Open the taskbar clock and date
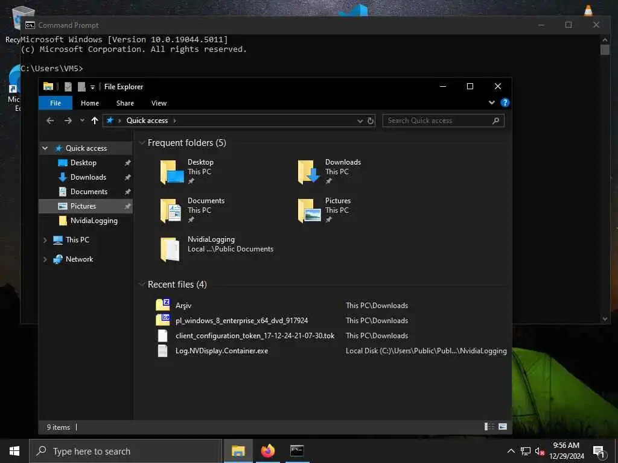Screen dimensions: 618x463 click(x=566, y=451)
